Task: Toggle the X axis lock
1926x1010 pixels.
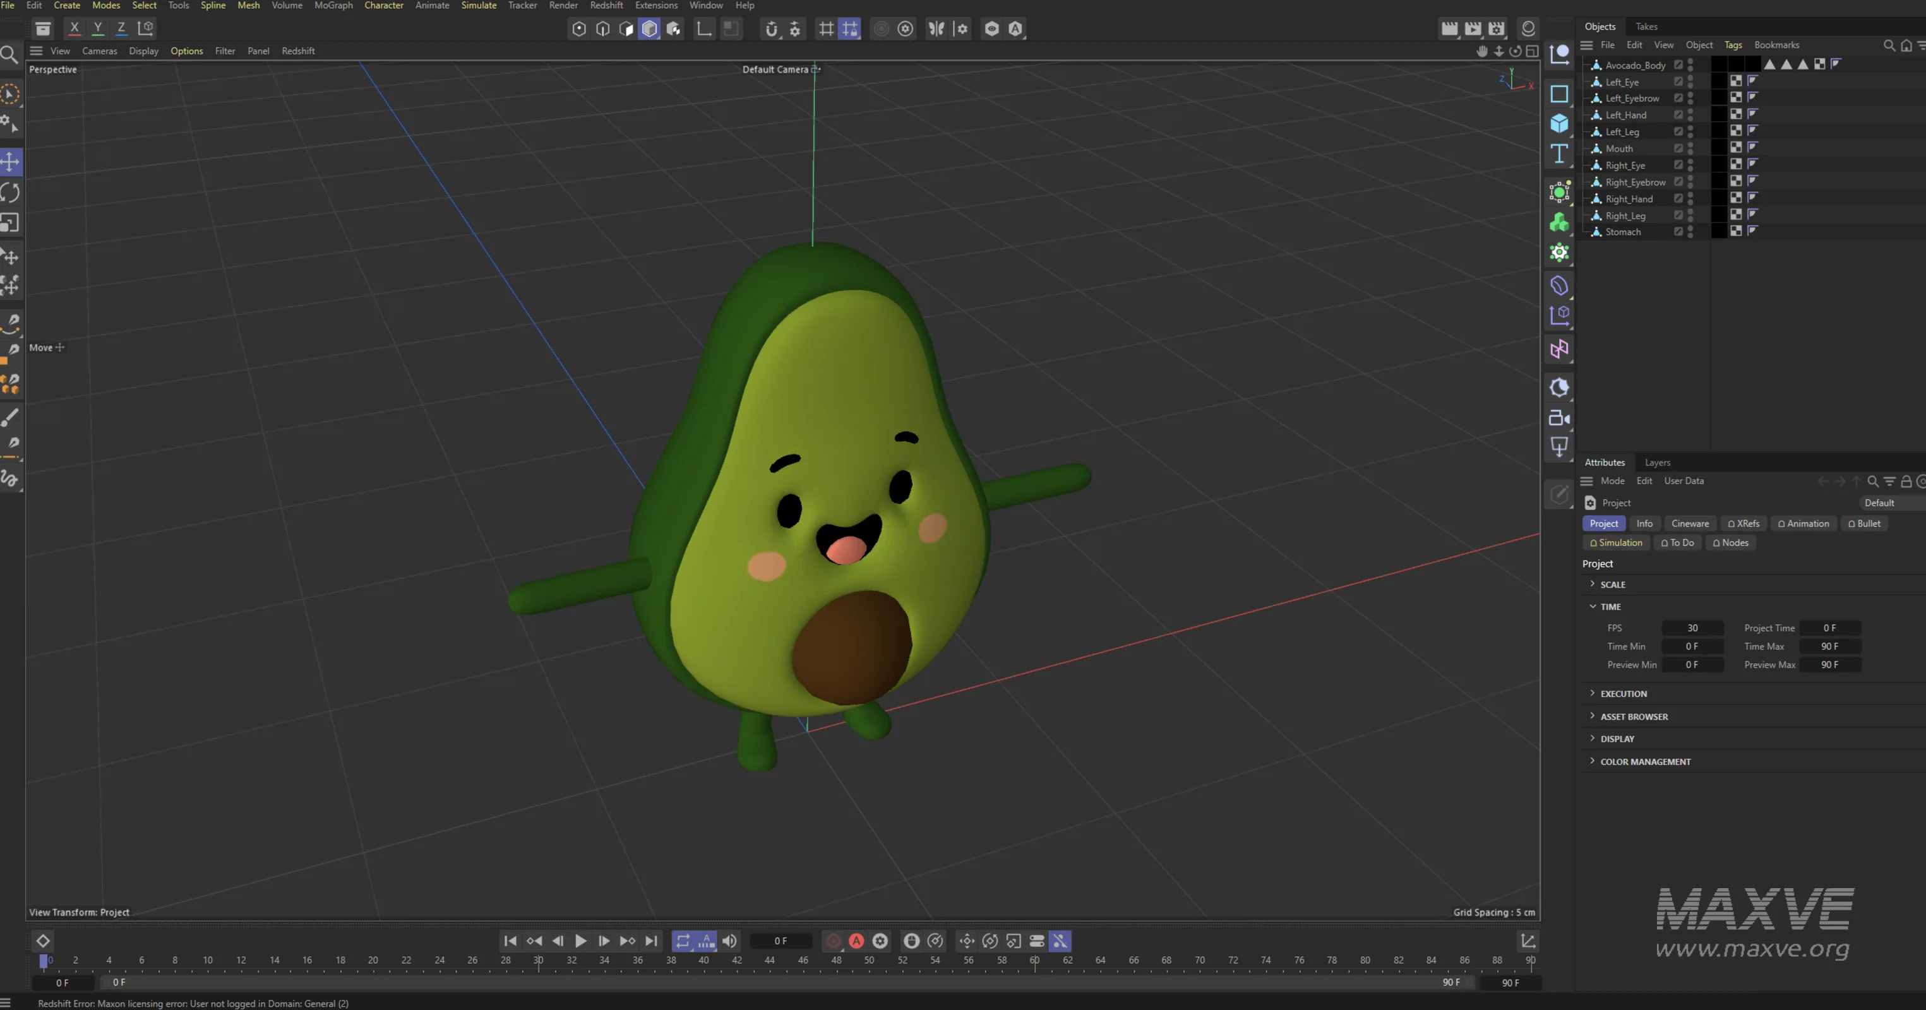Action: (74, 28)
